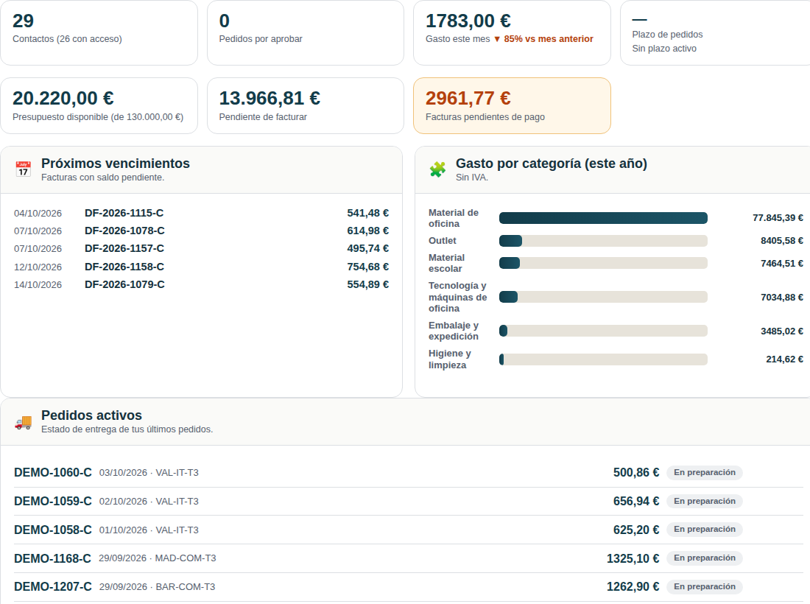Click En preparación badge for DEMO-1058-C
This screenshot has height=604, width=810.
click(705, 529)
